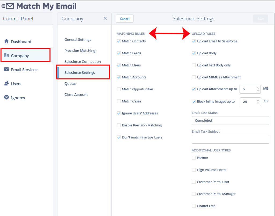The height and width of the screenshot is (216, 275).
Task: Enable Upload MIME as Attachment
Action: point(194,77)
